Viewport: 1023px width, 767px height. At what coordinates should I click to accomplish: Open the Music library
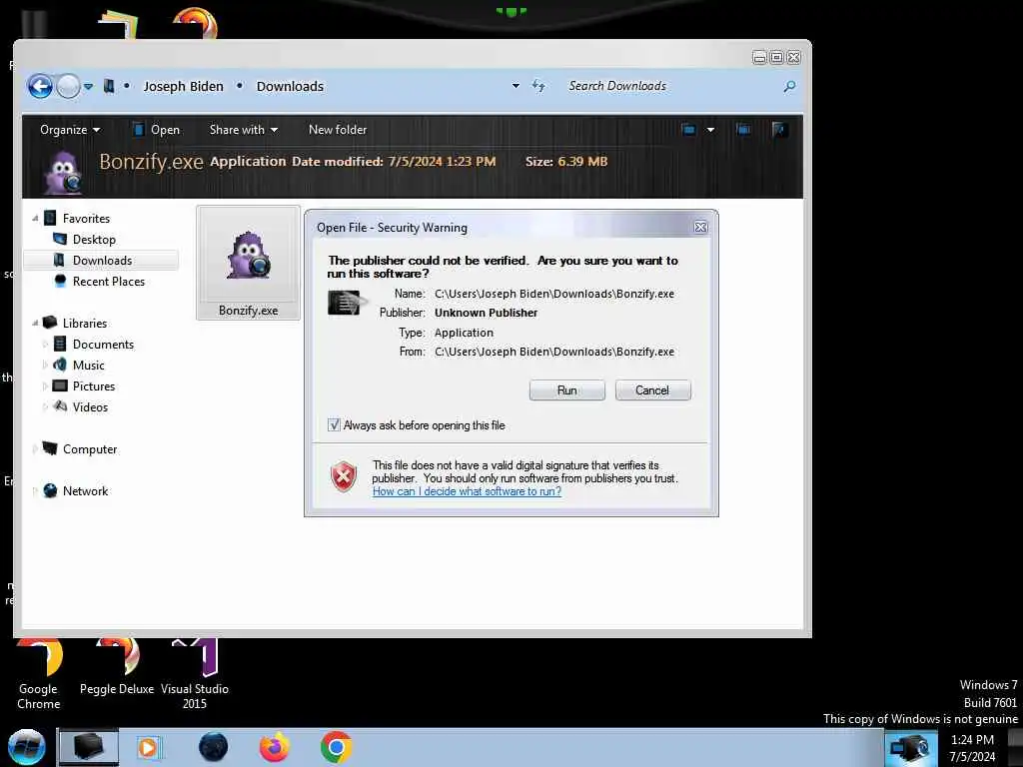(88, 366)
